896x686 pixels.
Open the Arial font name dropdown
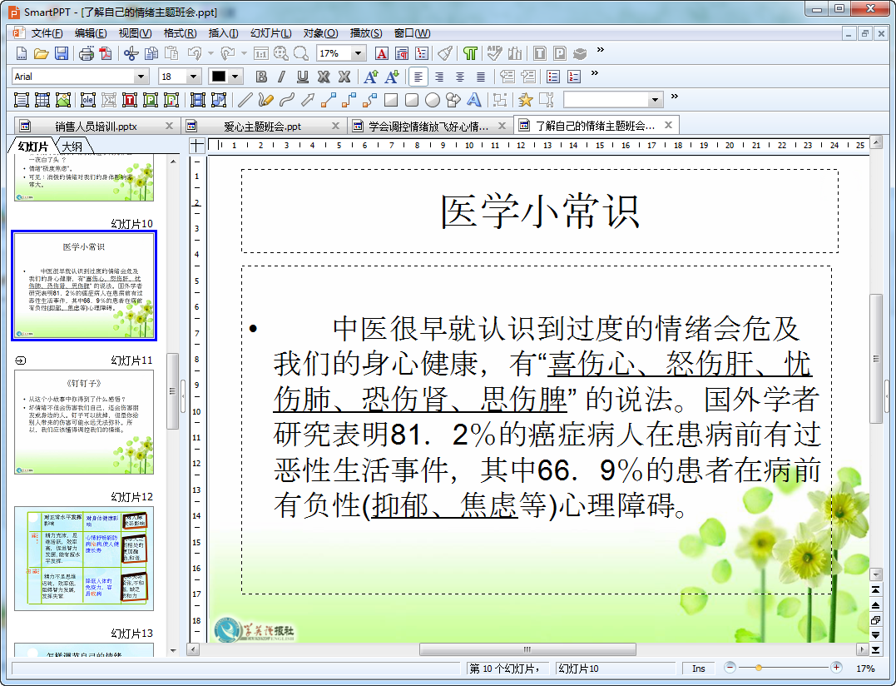[141, 77]
